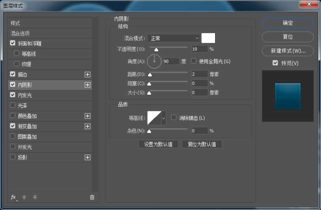This screenshot has width=321, height=210.
Task: Open the 混合模式 dropdown
Action: point(173,38)
